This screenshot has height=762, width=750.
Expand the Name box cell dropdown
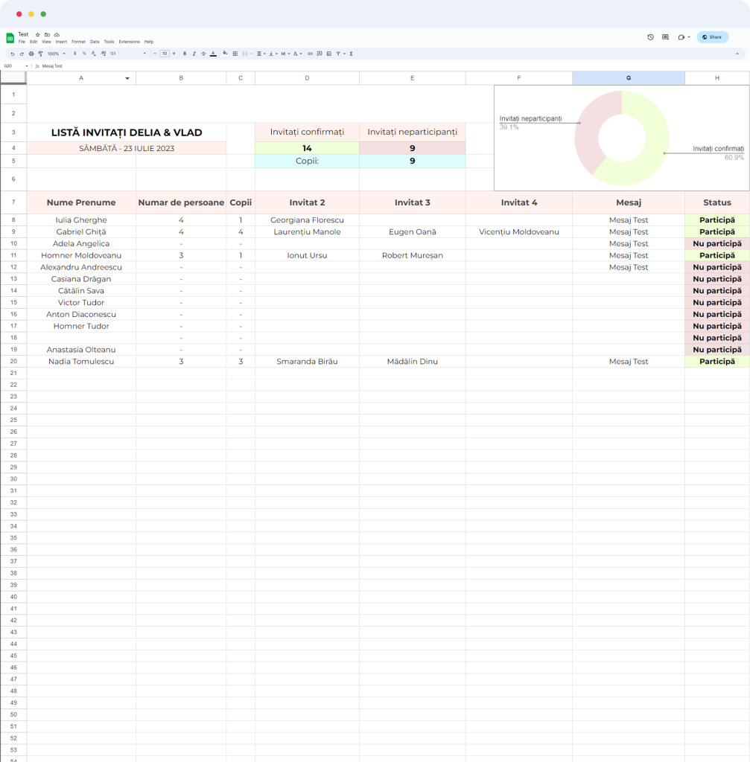[27, 65]
